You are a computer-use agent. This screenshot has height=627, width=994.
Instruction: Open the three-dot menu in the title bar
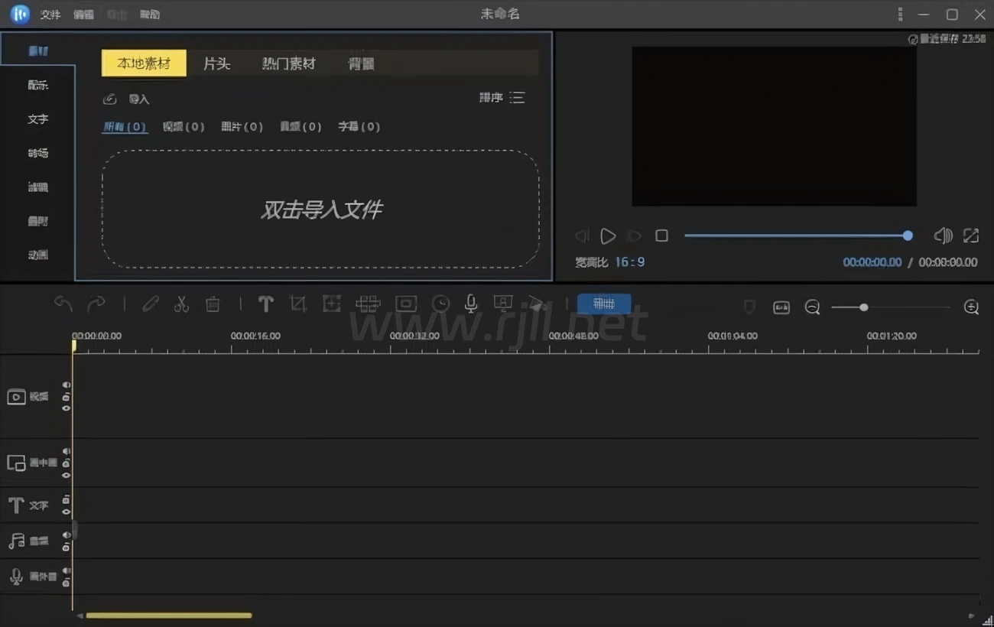click(x=900, y=15)
